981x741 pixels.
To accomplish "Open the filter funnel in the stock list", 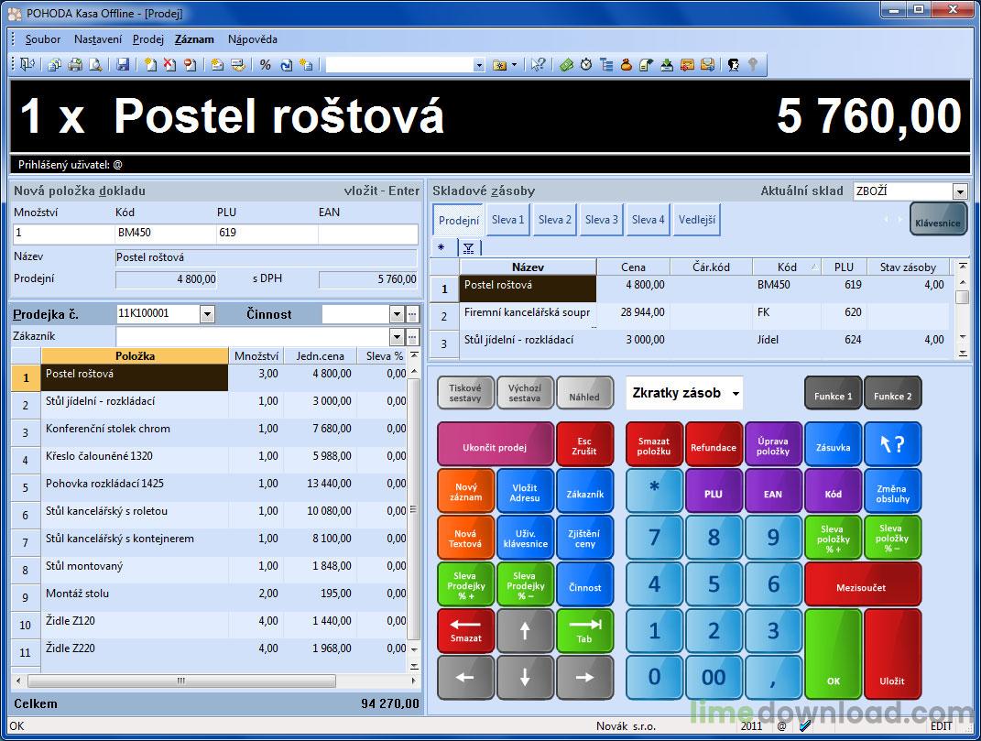I will 467,248.
